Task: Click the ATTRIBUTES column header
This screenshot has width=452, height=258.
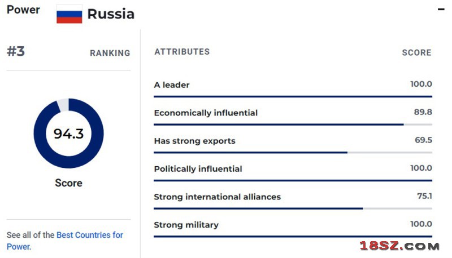Action: click(x=182, y=52)
